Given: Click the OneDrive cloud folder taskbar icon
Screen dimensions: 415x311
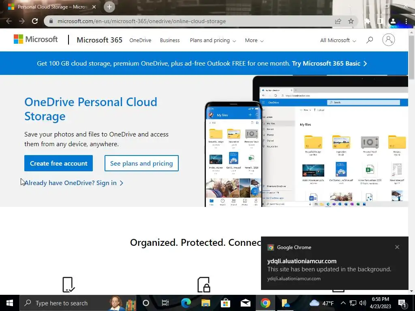Looking at the screenshot, I should (x=285, y=303).
